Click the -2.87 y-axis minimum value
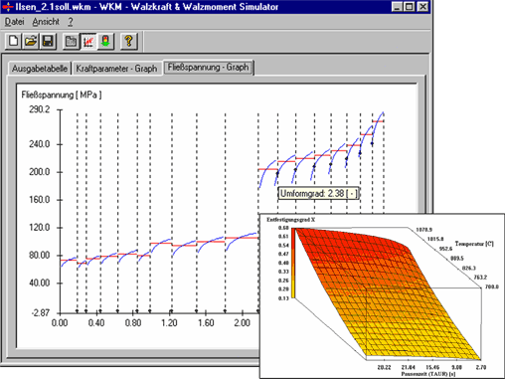 pos(41,312)
